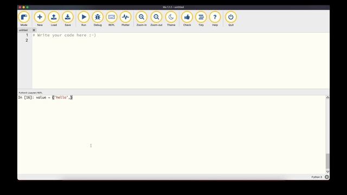Tidy the code formatting
The image size is (347, 195).
coord(201,19)
